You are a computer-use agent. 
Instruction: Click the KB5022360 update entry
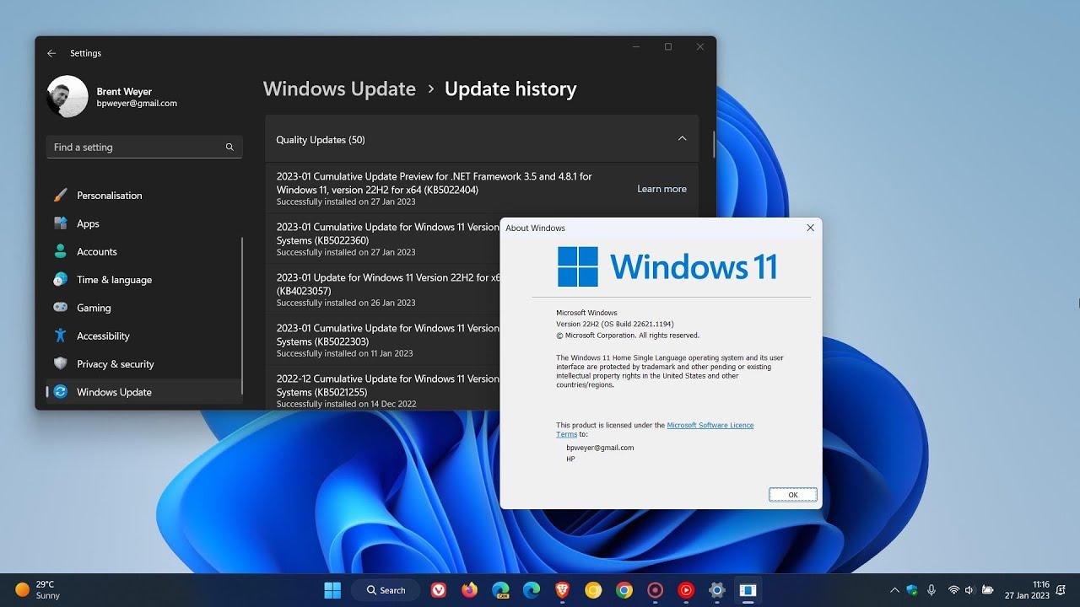[388, 239]
